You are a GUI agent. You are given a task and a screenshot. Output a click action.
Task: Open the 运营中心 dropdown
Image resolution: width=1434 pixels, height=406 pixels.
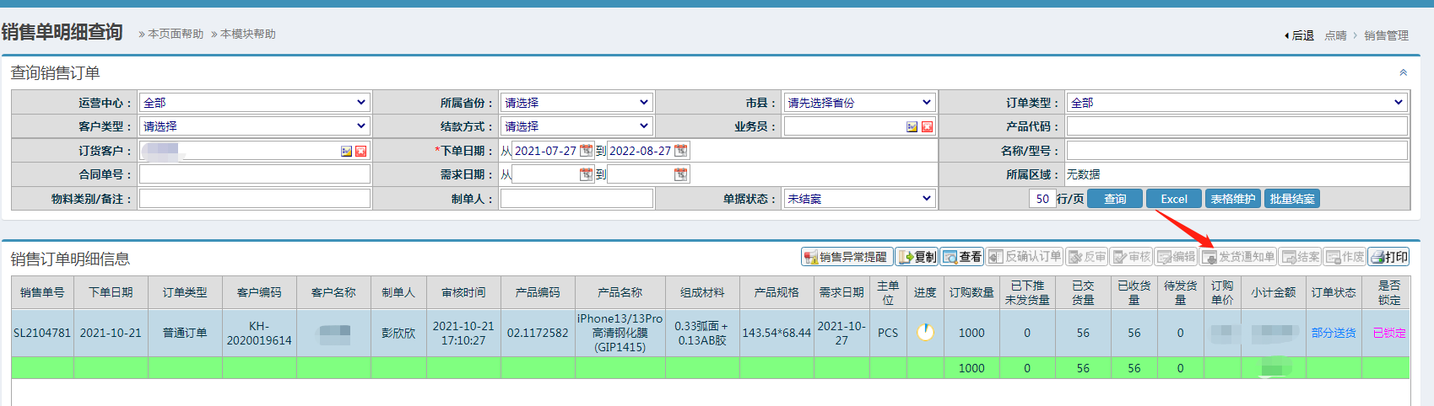(254, 103)
